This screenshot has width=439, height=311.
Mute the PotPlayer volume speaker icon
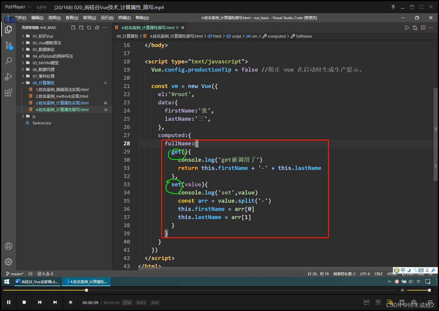click(403, 290)
